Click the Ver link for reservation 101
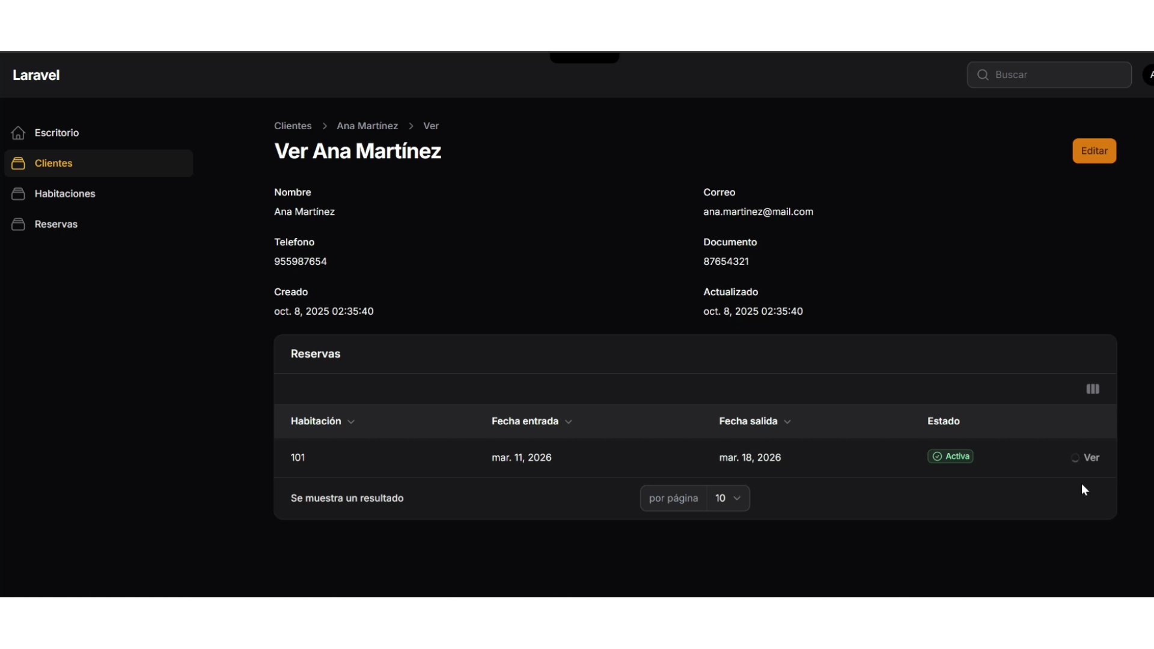Image resolution: width=1154 pixels, height=649 pixels. point(1091,458)
